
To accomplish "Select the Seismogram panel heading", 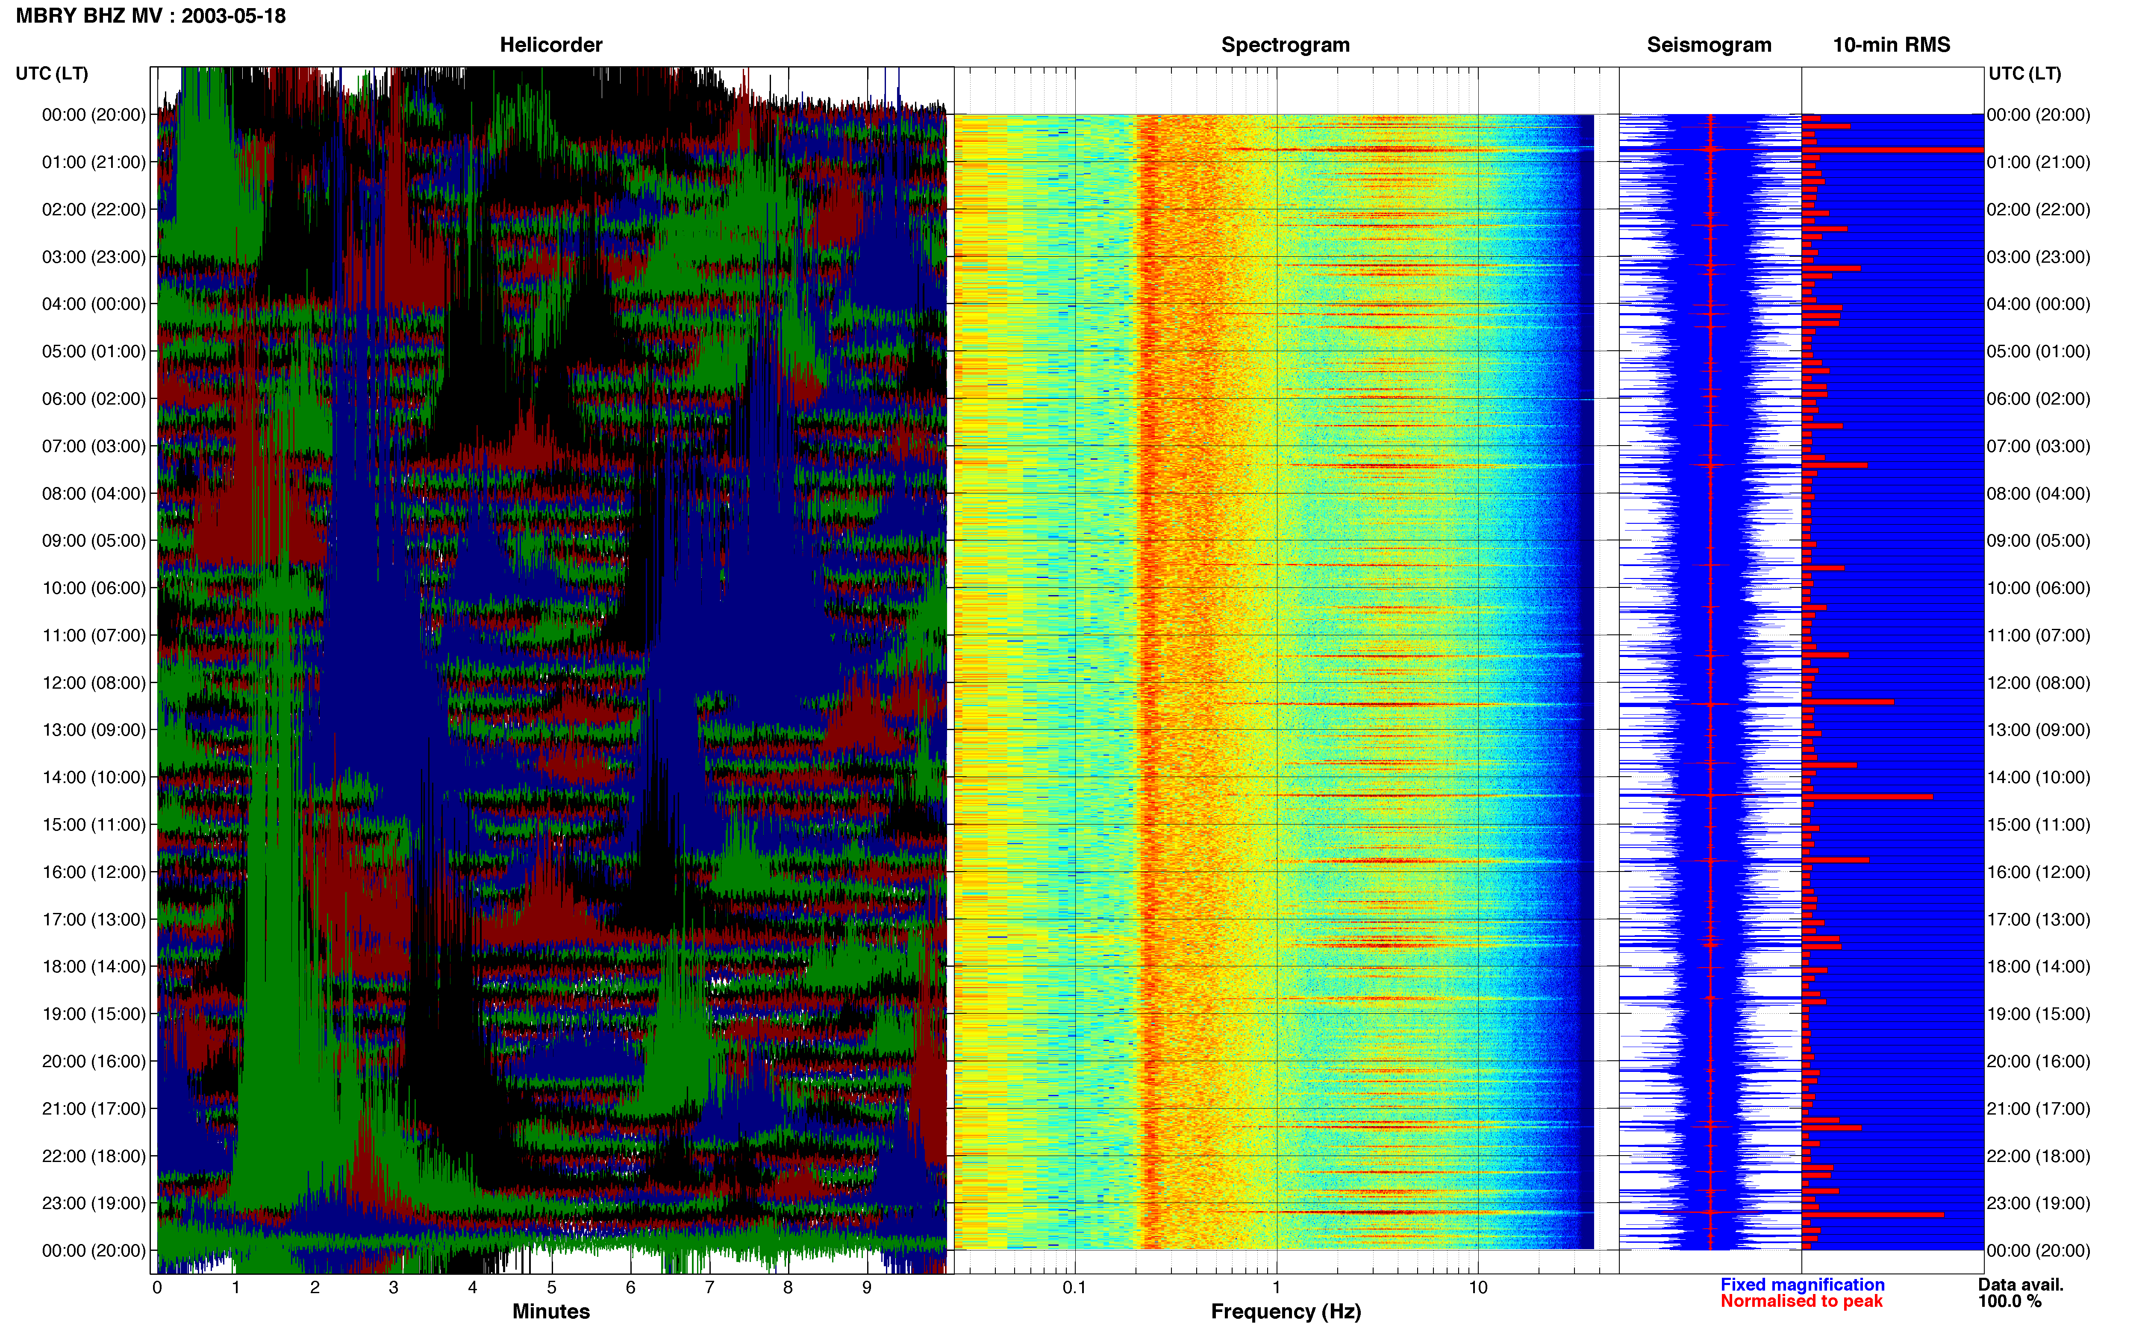I will pos(1709,45).
